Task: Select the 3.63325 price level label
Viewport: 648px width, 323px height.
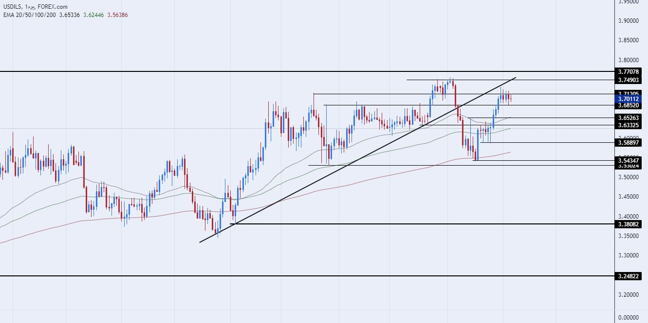Action: (x=629, y=125)
